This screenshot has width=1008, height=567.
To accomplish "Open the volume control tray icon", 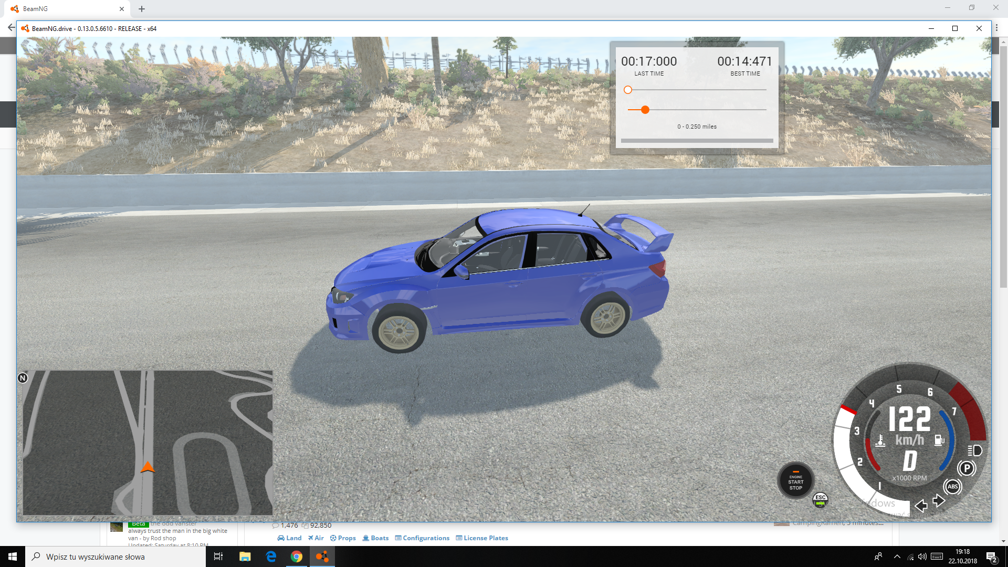I will (x=922, y=556).
